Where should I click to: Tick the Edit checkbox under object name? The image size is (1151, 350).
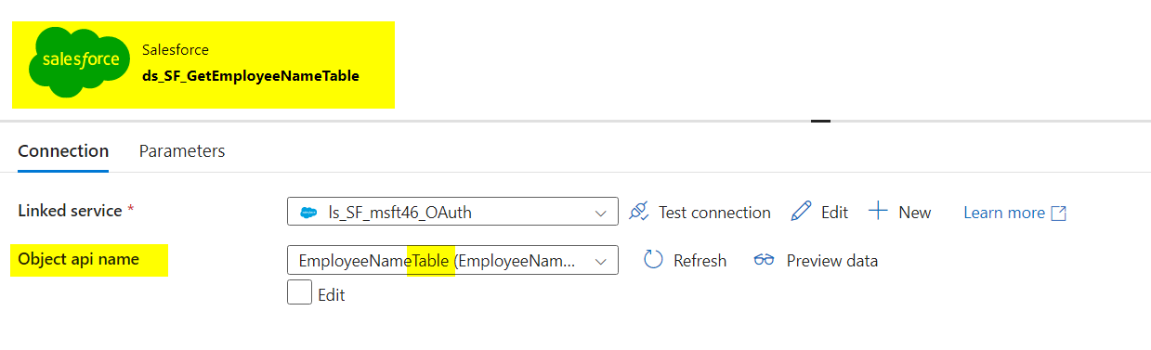pyautogui.click(x=300, y=293)
